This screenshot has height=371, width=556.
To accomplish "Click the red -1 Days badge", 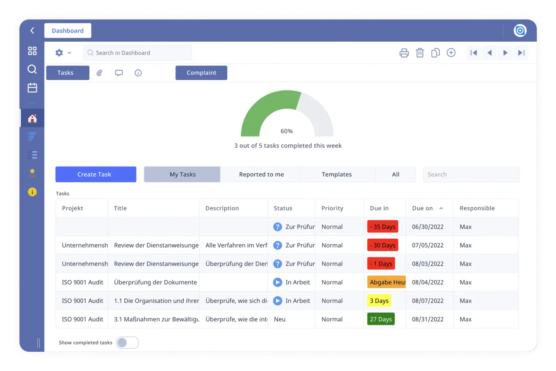I will coord(381,264).
